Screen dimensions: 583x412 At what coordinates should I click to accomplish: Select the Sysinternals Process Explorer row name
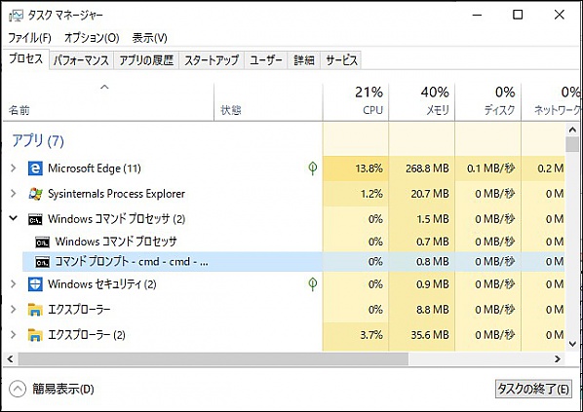[x=116, y=194]
